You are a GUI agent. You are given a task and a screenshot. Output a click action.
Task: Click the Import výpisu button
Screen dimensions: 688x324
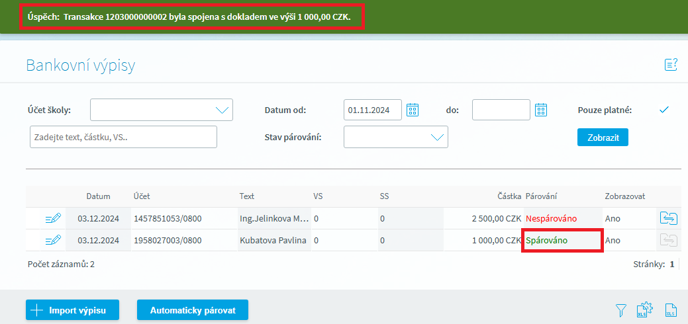point(73,309)
